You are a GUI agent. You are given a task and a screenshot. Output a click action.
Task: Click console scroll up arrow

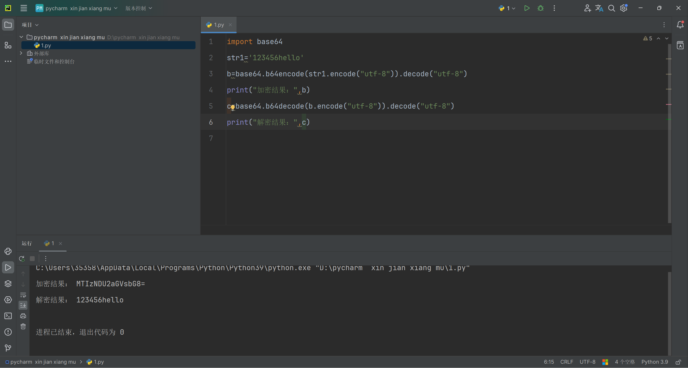click(x=23, y=274)
